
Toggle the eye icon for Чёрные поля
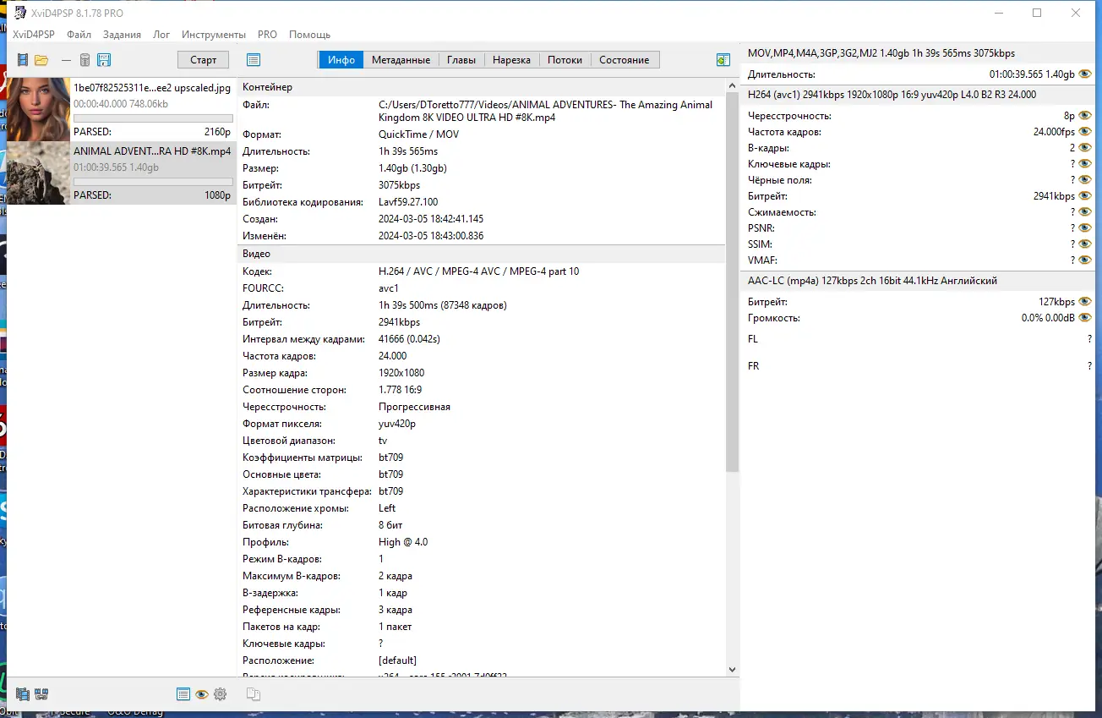[x=1085, y=180]
